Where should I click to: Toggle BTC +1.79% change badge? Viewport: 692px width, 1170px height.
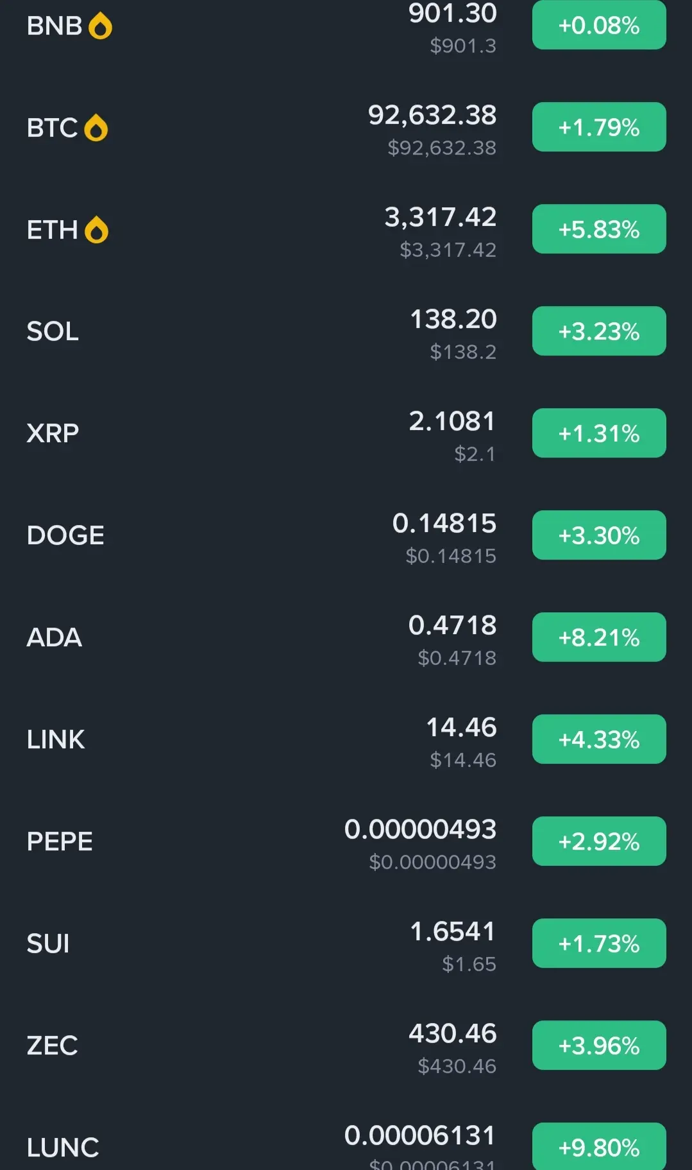[599, 127]
